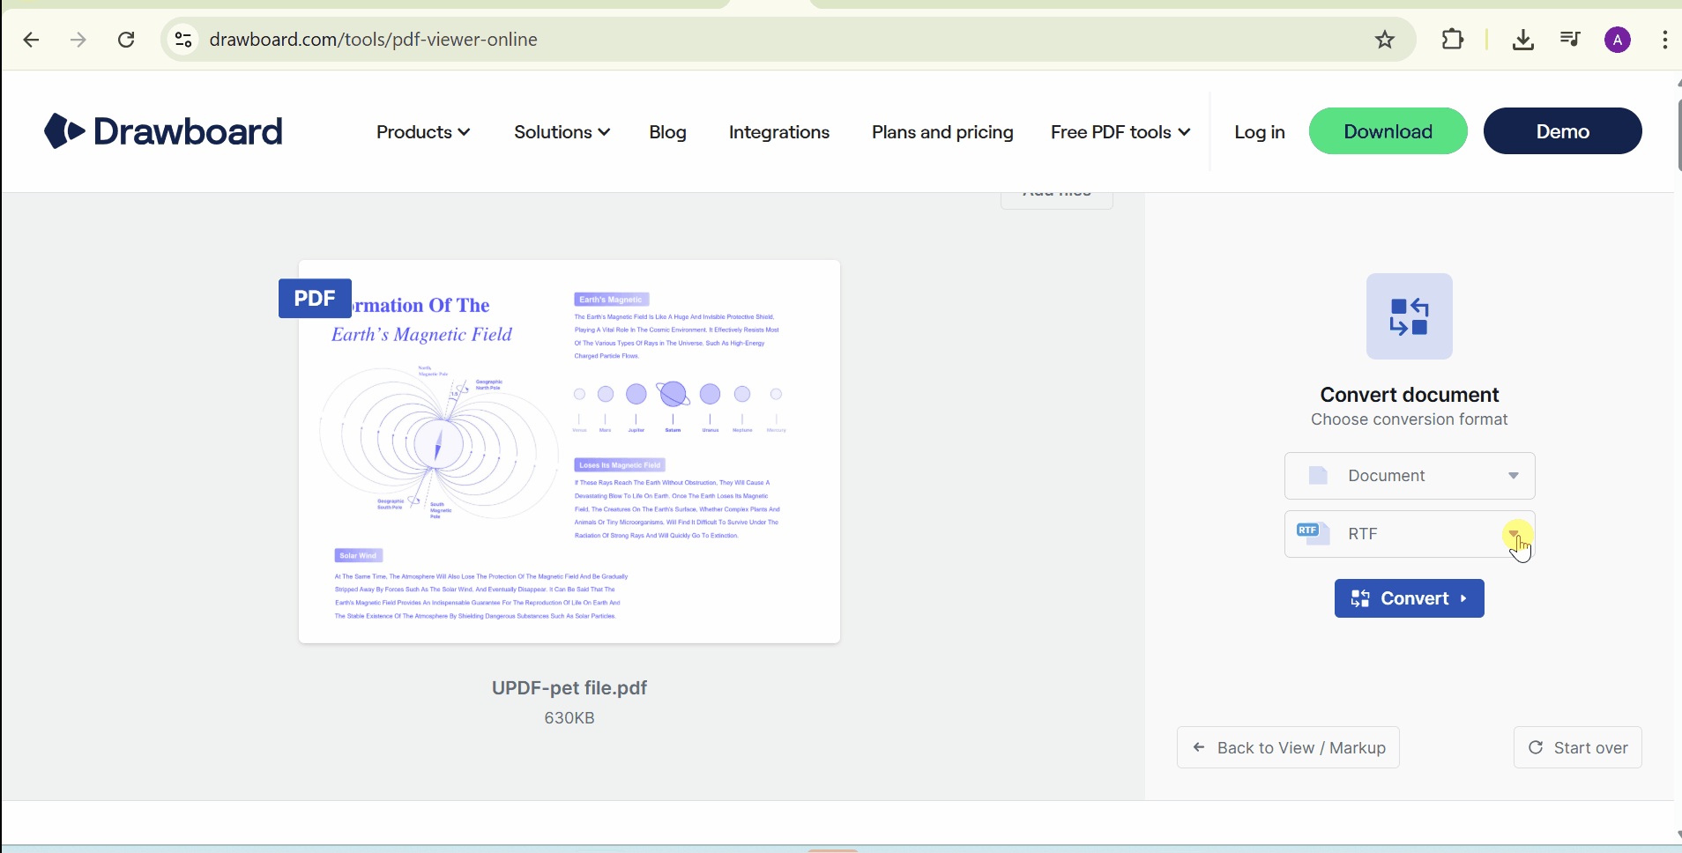Open the Blog page
This screenshot has height=853, width=1682.
click(x=667, y=132)
